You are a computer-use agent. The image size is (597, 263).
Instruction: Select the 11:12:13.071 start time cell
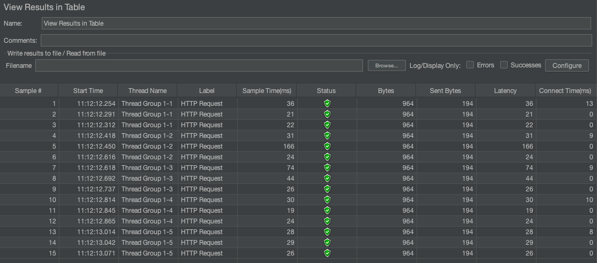(88, 253)
